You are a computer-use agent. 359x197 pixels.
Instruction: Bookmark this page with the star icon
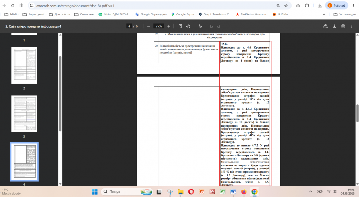[286, 6]
